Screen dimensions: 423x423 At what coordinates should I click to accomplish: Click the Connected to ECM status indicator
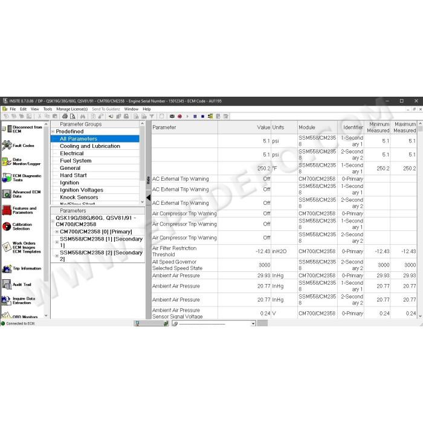18,323
